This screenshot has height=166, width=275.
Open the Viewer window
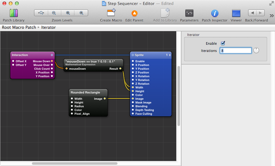[236, 13]
